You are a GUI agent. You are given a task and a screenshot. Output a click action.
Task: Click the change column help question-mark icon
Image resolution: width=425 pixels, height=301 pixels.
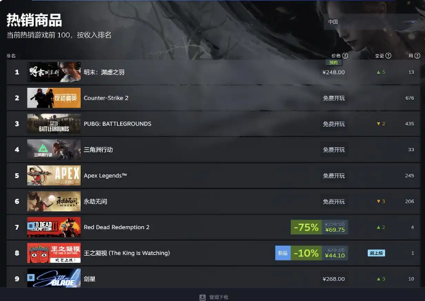point(389,56)
